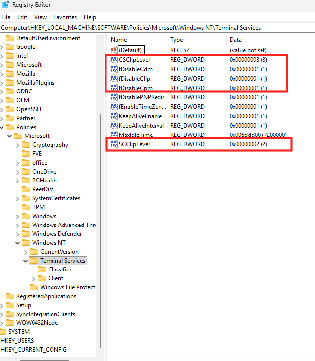The width and height of the screenshot is (315, 361).
Task: Click the string value icon beside (Default)
Action: click(114, 50)
